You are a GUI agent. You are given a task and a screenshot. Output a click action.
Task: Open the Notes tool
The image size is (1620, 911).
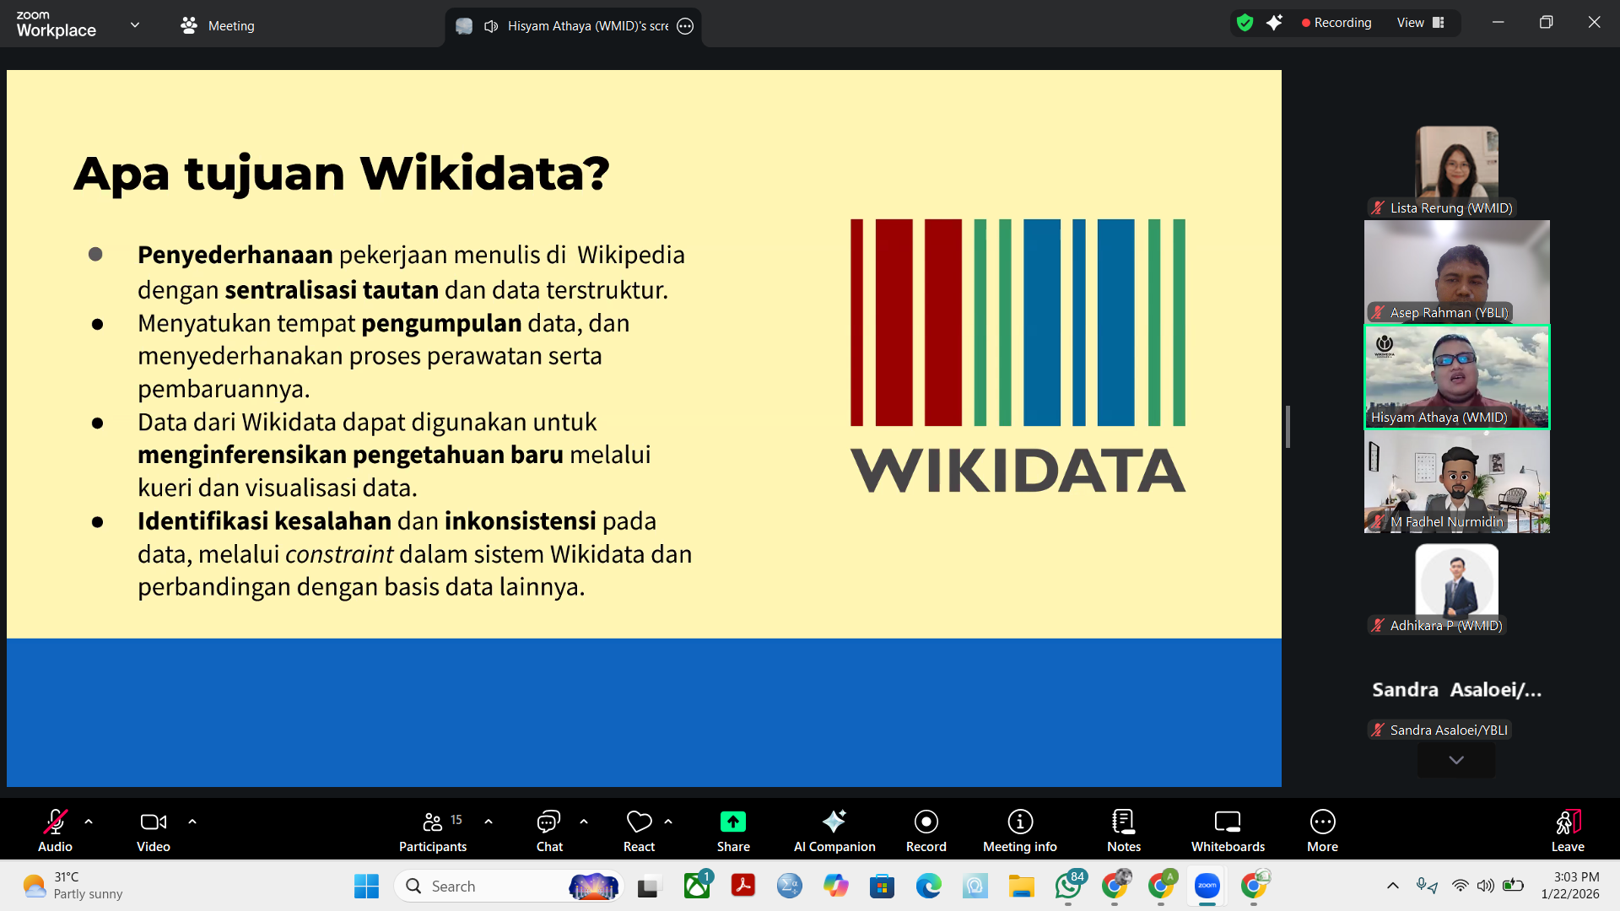[x=1123, y=830]
